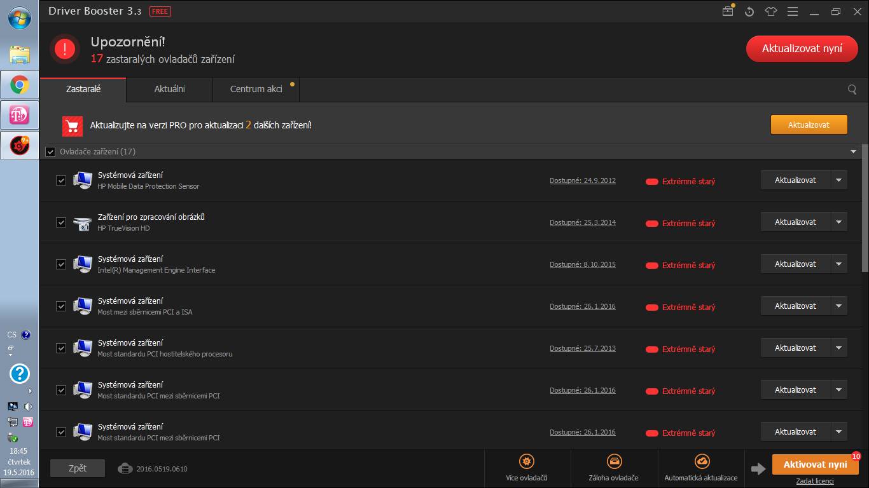Click HP Mobile Data Protection Sensor device icon
869x488 pixels.
pyautogui.click(x=83, y=180)
